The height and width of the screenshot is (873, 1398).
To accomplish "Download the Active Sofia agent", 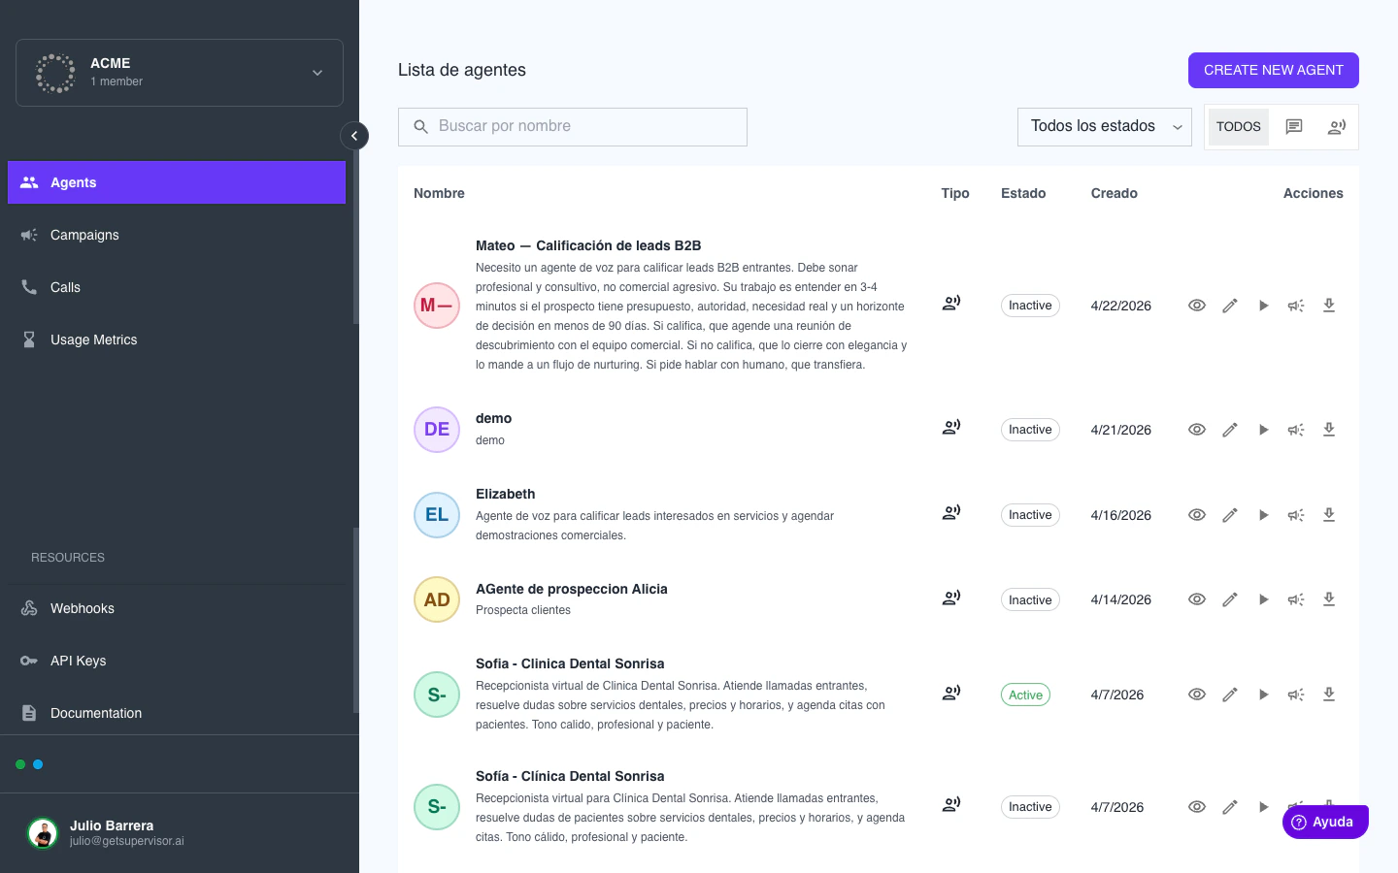I will (1329, 695).
